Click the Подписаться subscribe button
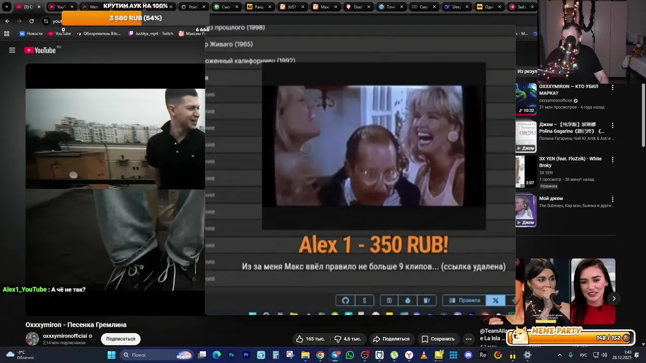 point(121,339)
